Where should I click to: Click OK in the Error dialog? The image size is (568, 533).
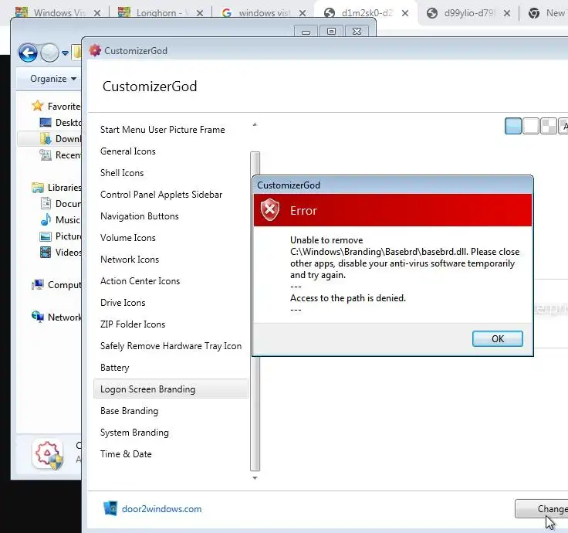[497, 338]
